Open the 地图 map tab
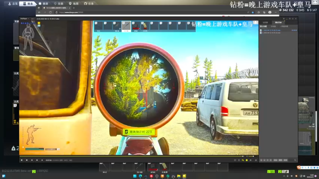Viewport: 319px width, 179px height. [74, 4]
